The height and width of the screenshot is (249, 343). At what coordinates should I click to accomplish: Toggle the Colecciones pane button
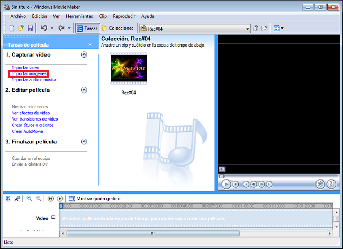(118, 28)
